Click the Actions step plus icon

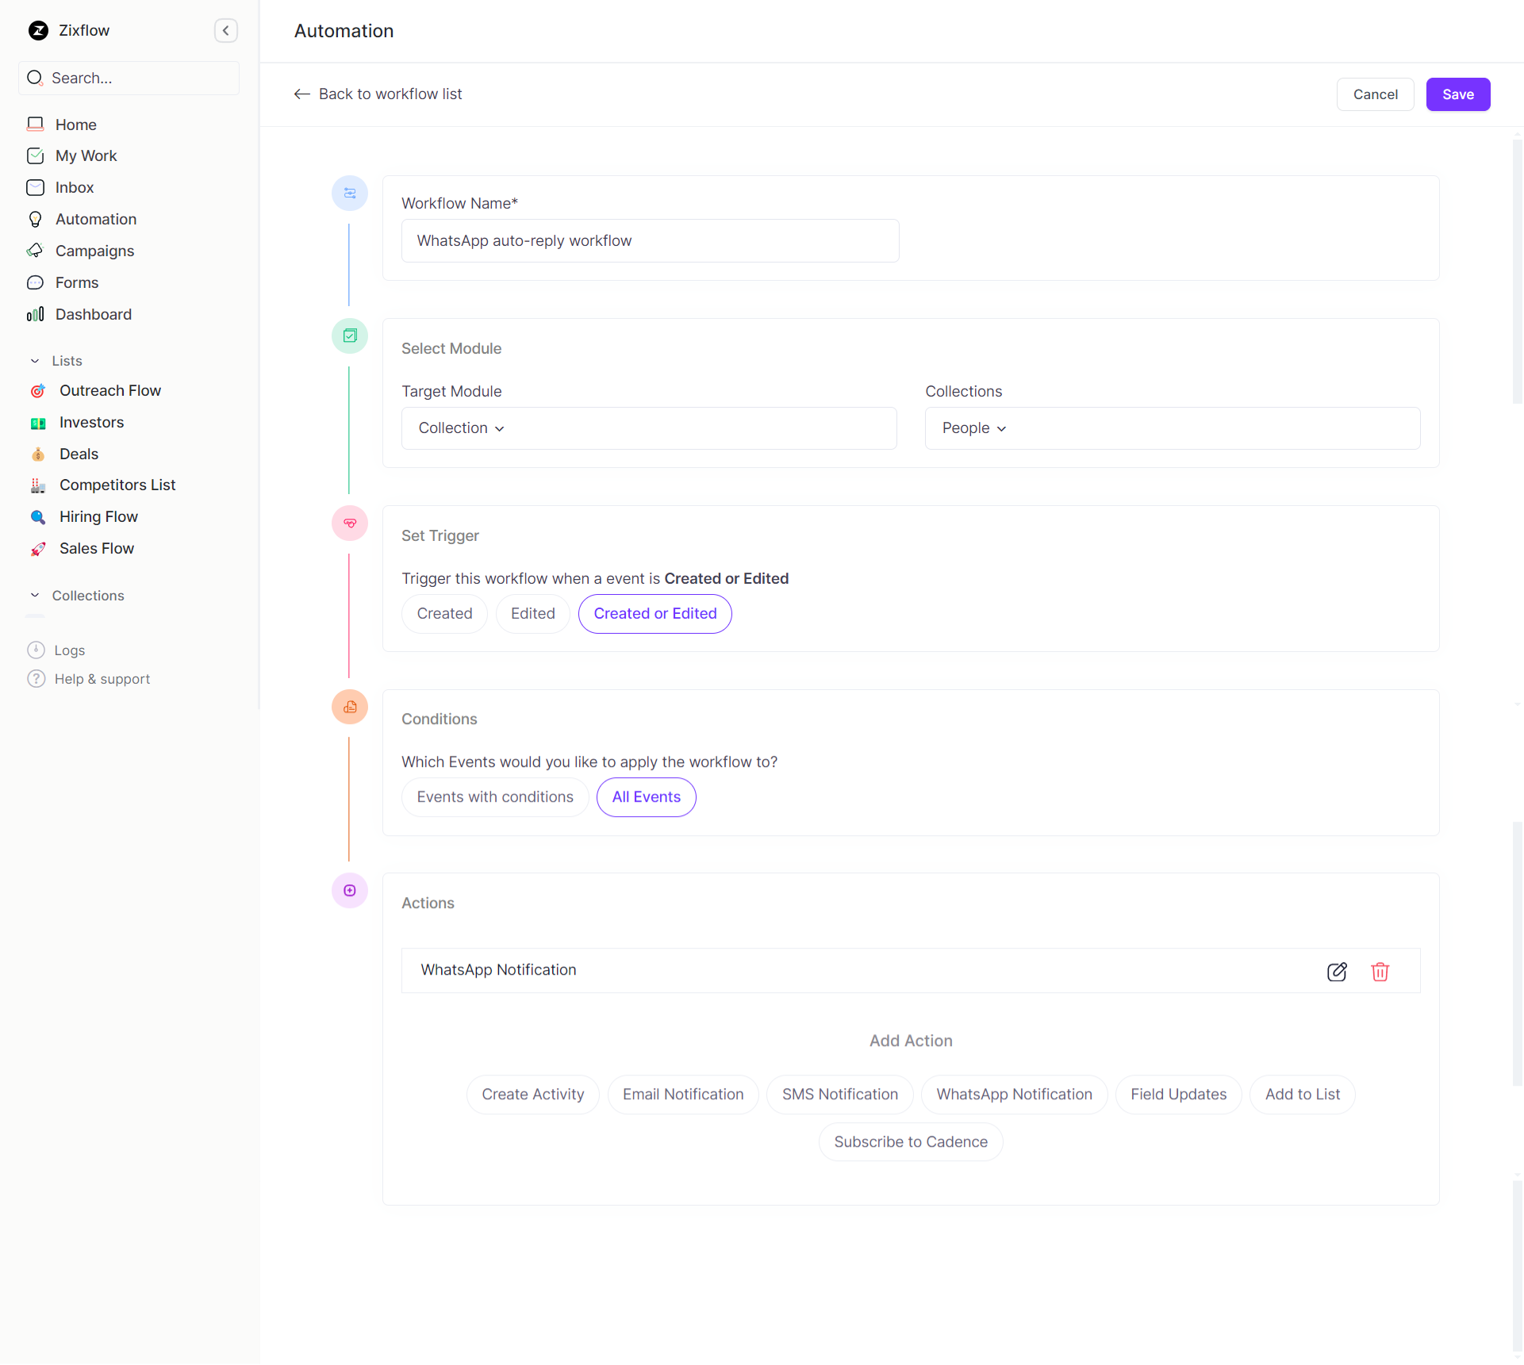[x=350, y=891]
